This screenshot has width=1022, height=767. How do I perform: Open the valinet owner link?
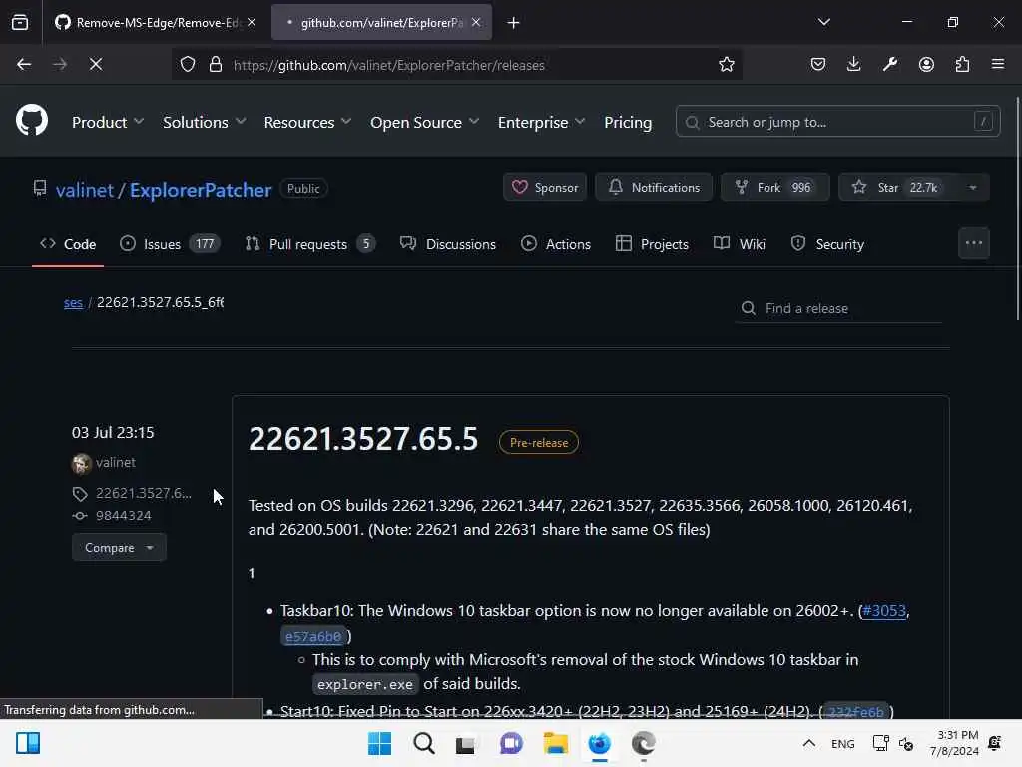tap(85, 190)
